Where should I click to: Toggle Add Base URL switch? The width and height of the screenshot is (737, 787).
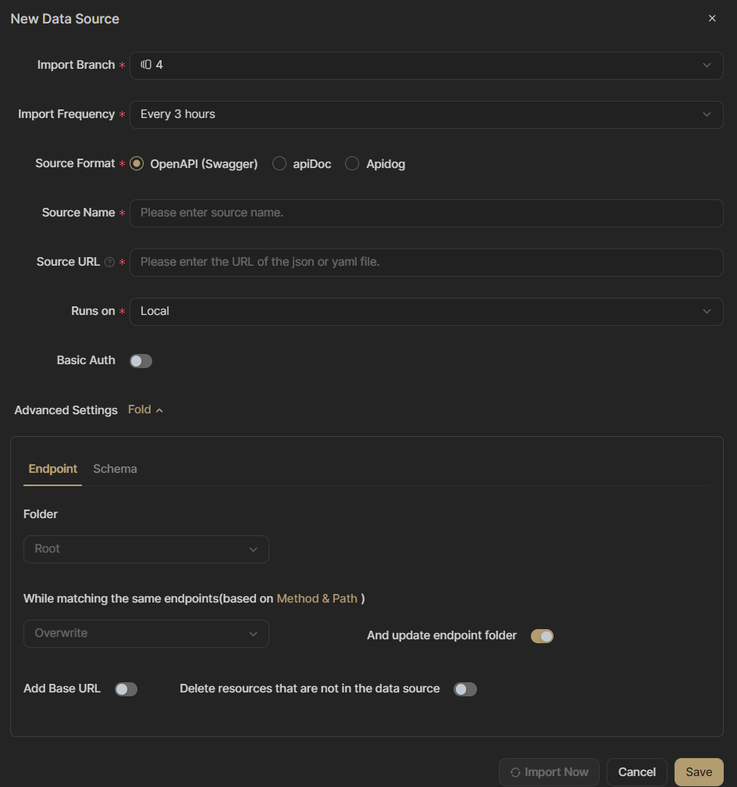[x=126, y=689]
